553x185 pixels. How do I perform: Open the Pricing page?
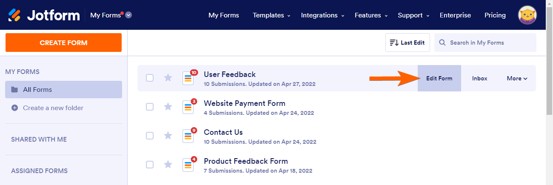coord(495,15)
